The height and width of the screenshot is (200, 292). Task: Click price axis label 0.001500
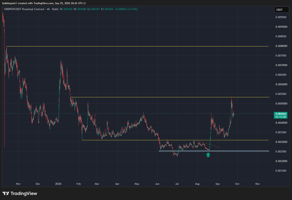point(281,170)
